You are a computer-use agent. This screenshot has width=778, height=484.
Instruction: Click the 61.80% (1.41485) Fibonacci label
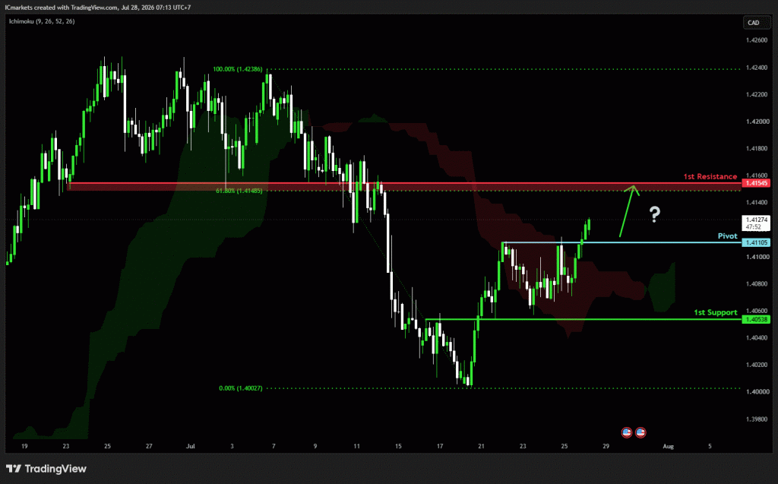pyautogui.click(x=239, y=191)
